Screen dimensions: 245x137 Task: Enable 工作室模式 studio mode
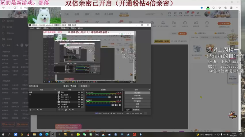click(137, 101)
